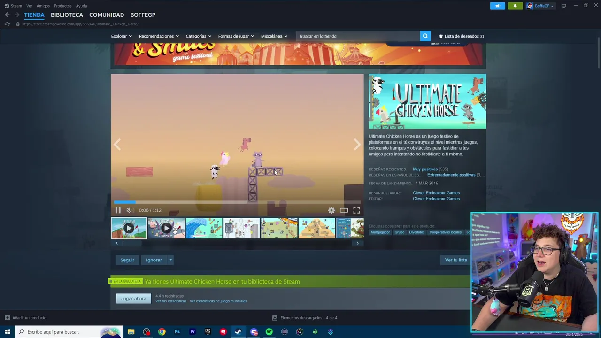Select the Divertidos tag
The image size is (601, 338).
click(x=417, y=232)
